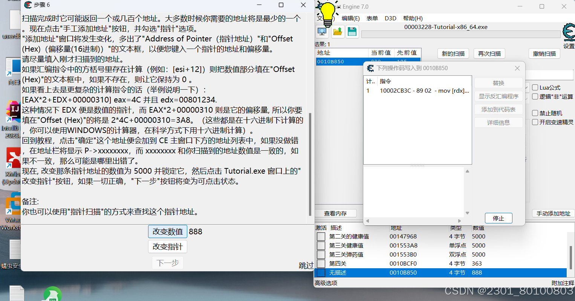Click the 详细信息 button
This screenshot has height=301, width=575.
click(499, 122)
